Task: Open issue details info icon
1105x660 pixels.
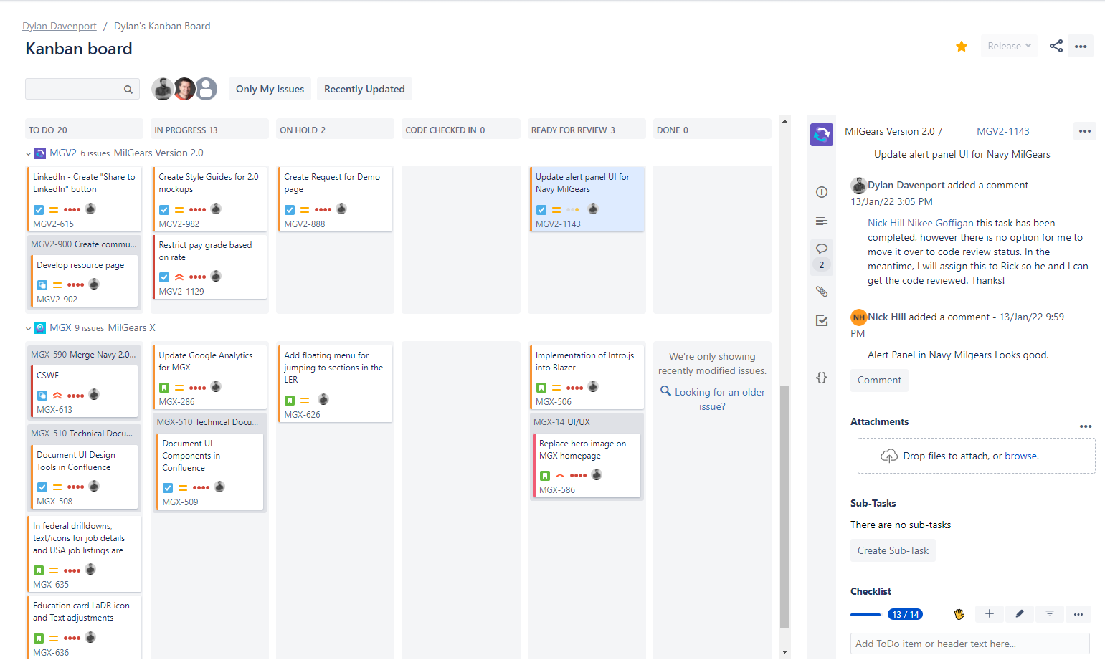Action: (822, 192)
